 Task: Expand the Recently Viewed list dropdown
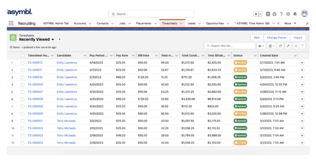pyautogui.click(x=53, y=40)
